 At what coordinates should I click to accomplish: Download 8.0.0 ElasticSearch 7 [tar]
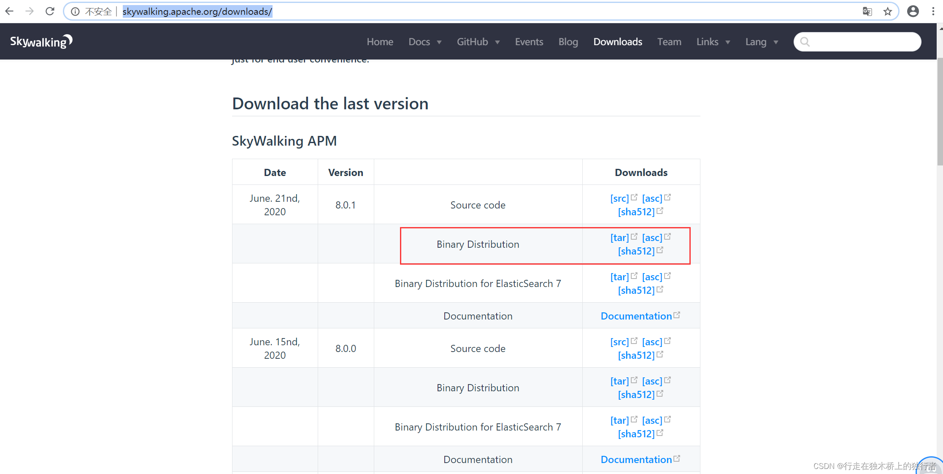(x=619, y=420)
